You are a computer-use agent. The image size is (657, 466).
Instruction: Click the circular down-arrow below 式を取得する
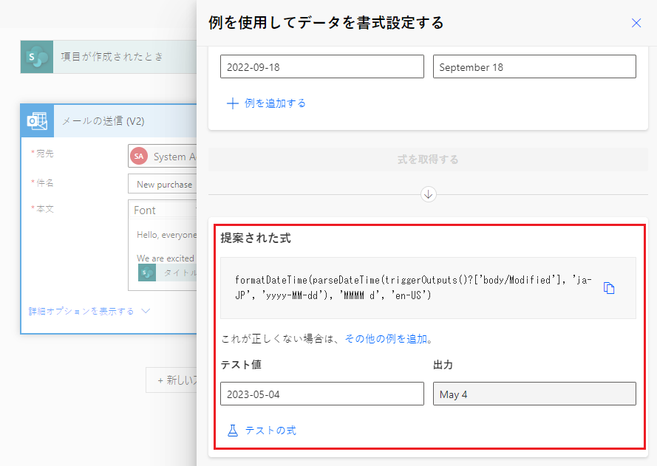pos(427,194)
